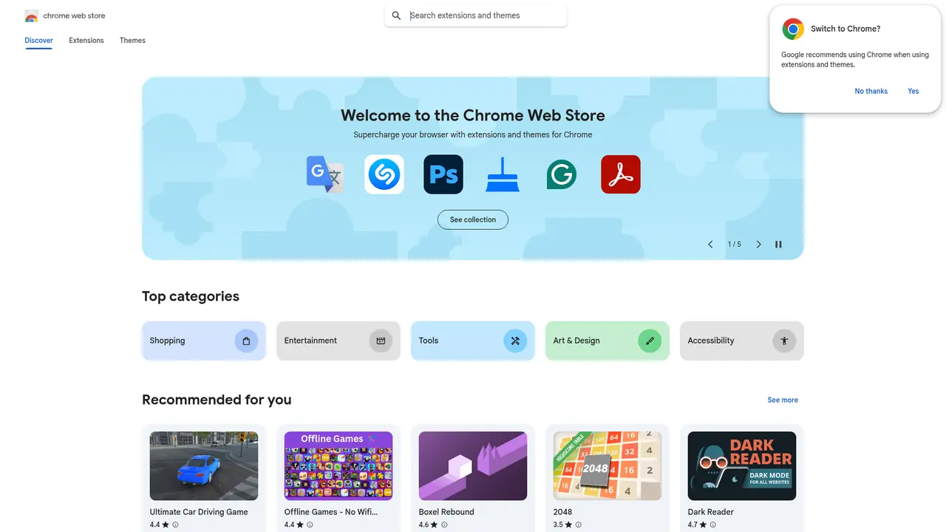Click Yes to switch to Chrome

point(913,91)
